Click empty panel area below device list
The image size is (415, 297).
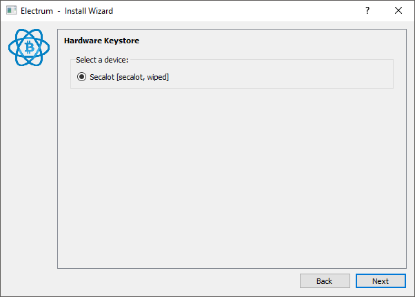[x=227, y=179]
